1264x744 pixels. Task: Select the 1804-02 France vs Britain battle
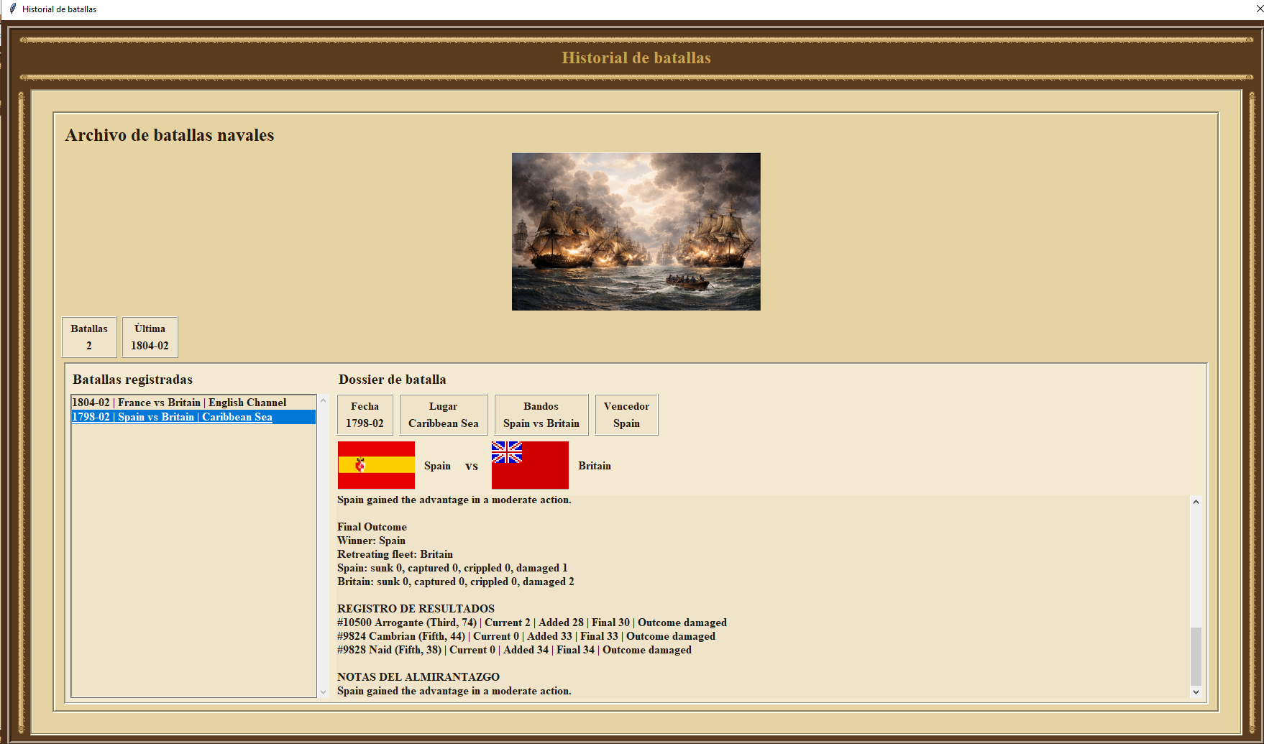pyautogui.click(x=193, y=403)
